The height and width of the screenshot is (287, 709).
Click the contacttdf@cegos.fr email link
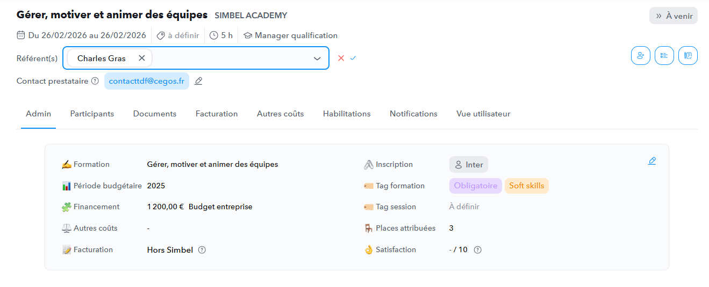point(147,81)
